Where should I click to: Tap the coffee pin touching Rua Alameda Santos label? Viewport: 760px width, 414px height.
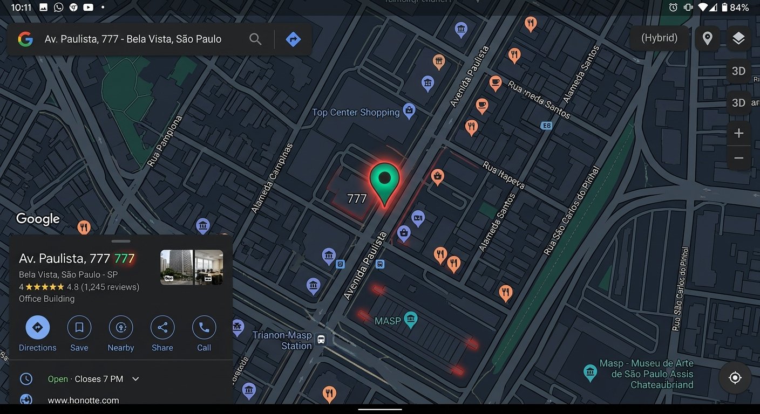495,83
